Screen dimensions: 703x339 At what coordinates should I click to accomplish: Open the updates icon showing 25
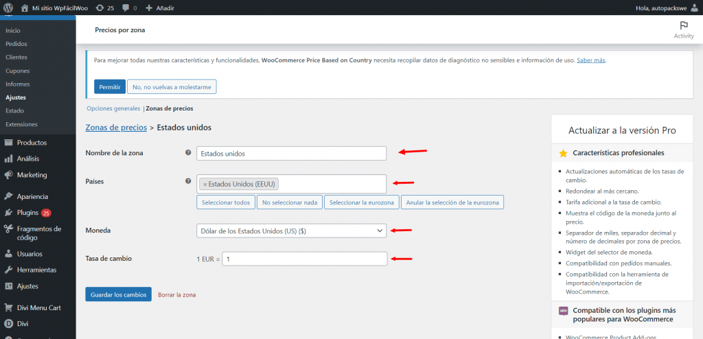pyautogui.click(x=100, y=8)
